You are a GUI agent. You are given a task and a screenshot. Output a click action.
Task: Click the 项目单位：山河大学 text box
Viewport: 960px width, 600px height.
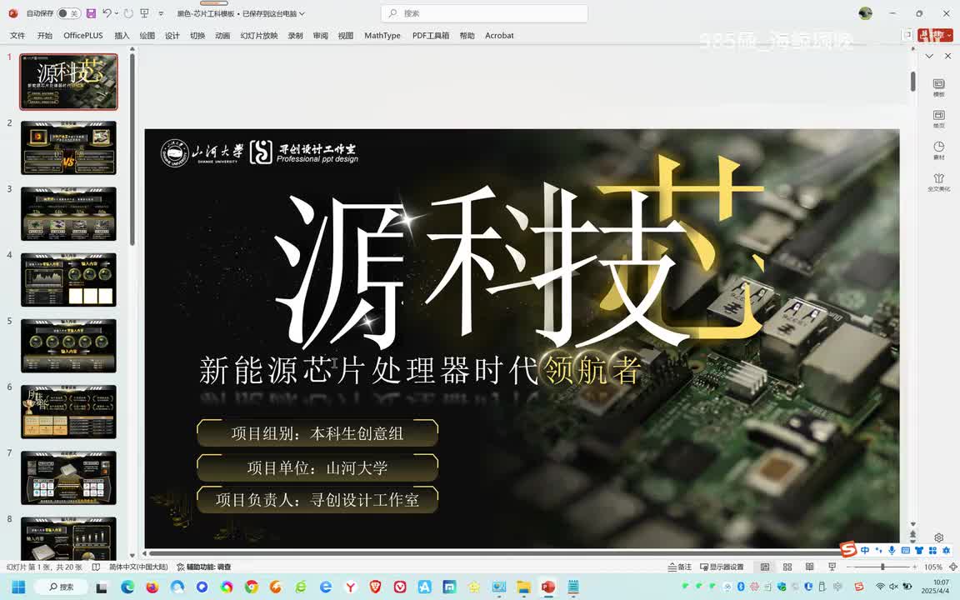317,467
